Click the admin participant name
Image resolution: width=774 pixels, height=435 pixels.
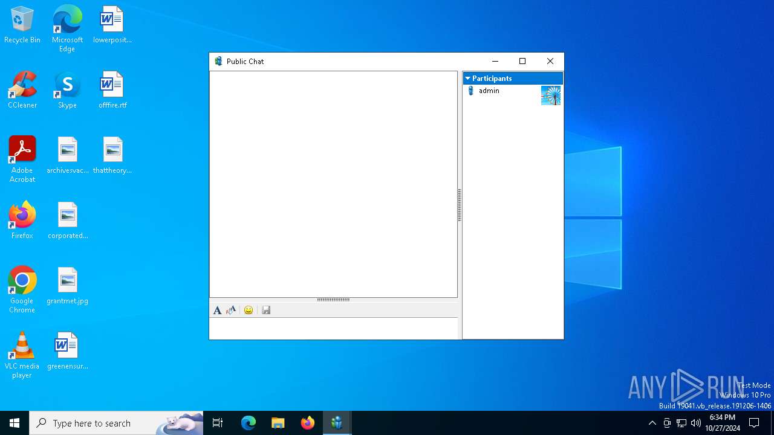489,91
